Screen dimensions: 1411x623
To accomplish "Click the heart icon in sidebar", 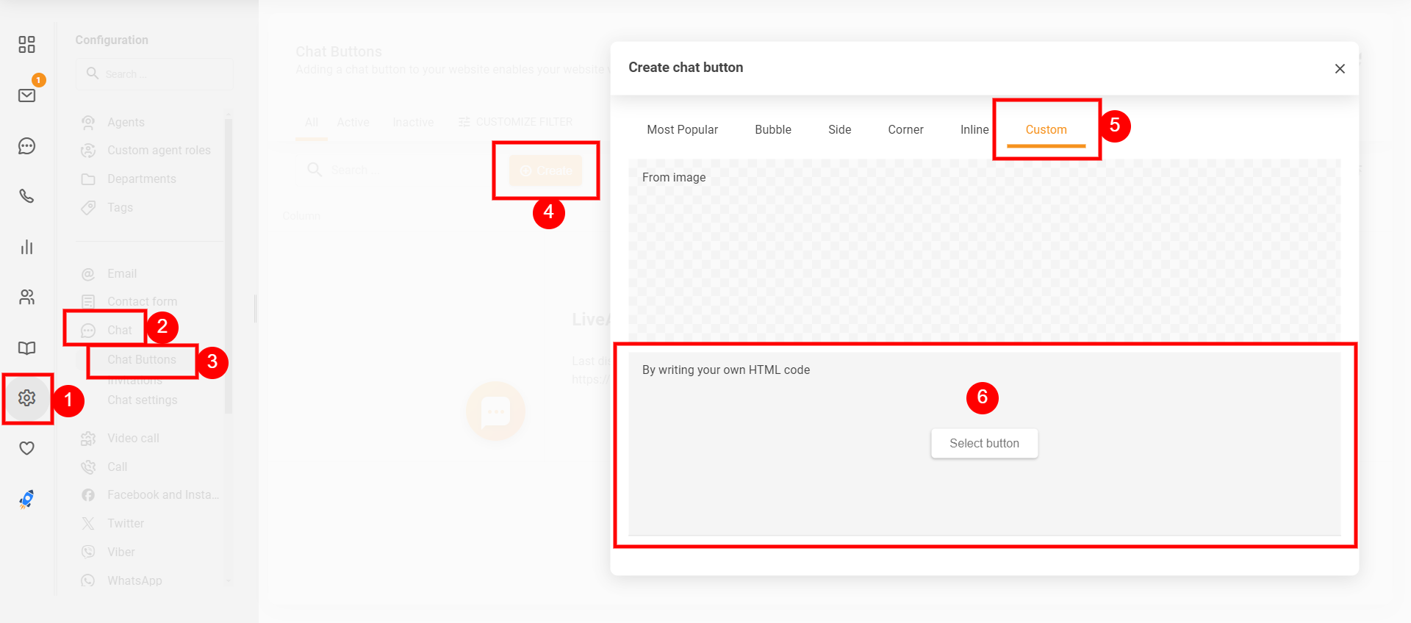I will coord(26,448).
